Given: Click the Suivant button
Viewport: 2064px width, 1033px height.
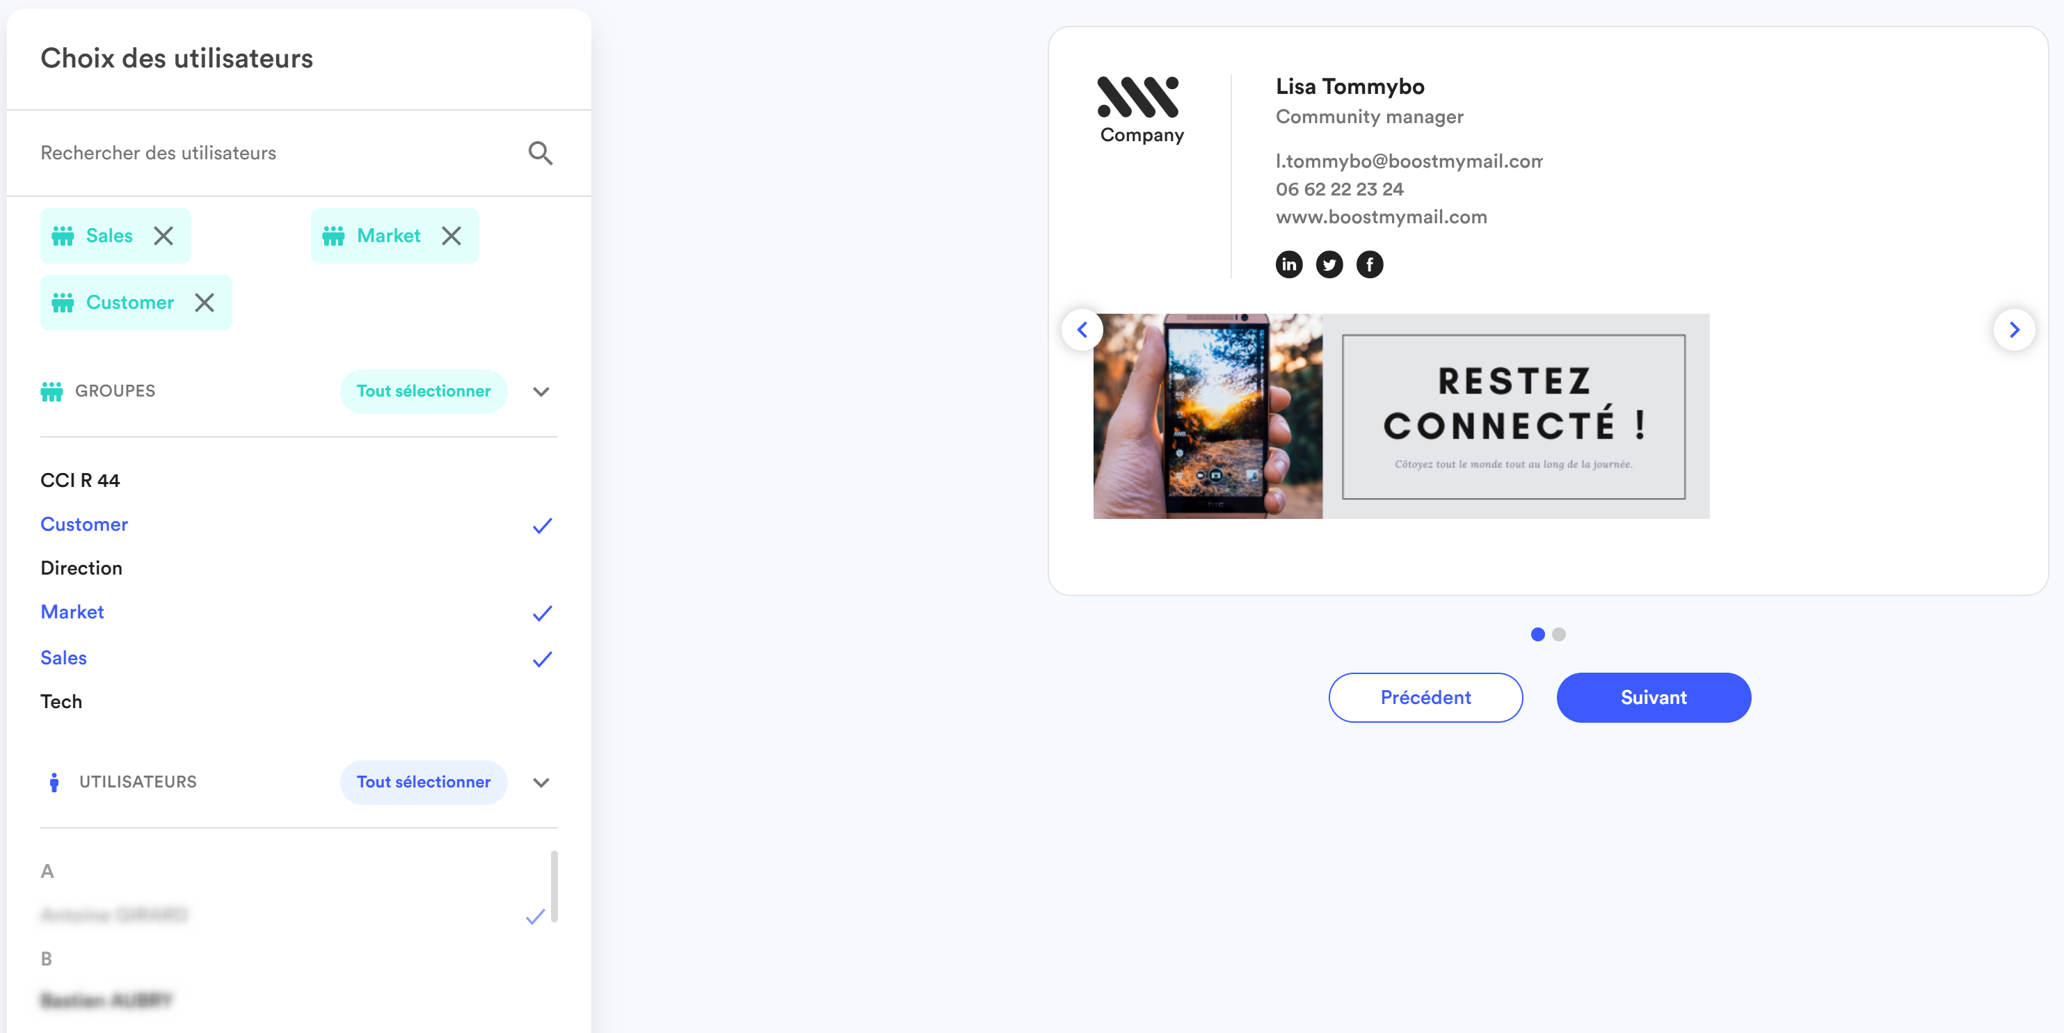Looking at the screenshot, I should coord(1653,697).
